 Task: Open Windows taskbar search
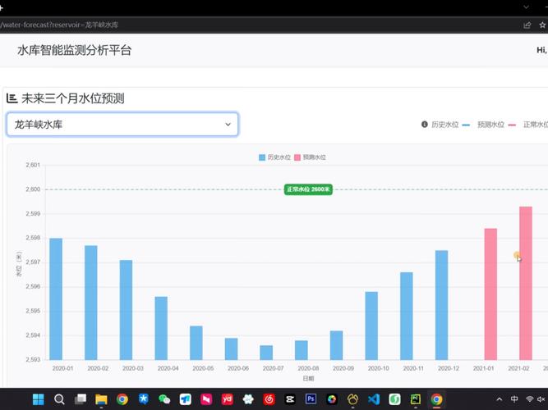tap(59, 399)
